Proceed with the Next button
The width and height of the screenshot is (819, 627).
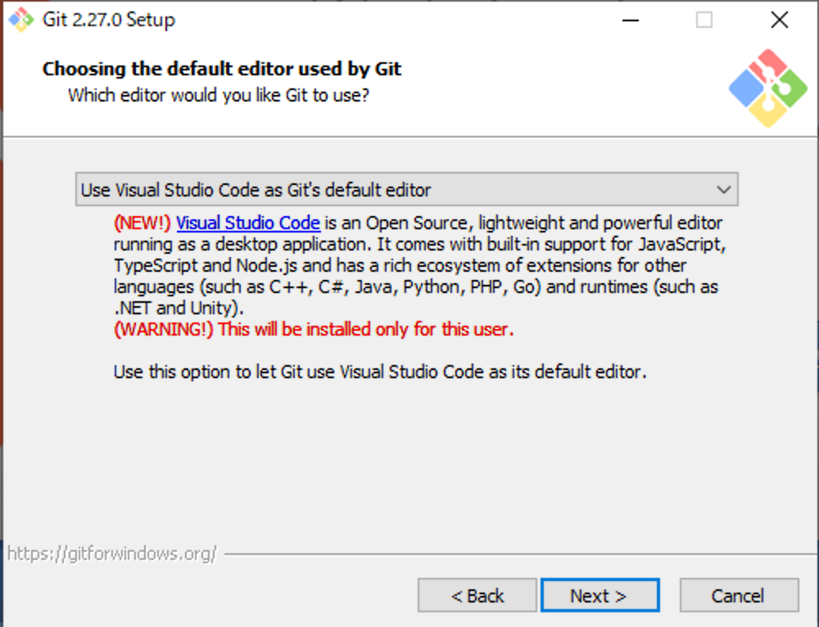[x=600, y=596]
